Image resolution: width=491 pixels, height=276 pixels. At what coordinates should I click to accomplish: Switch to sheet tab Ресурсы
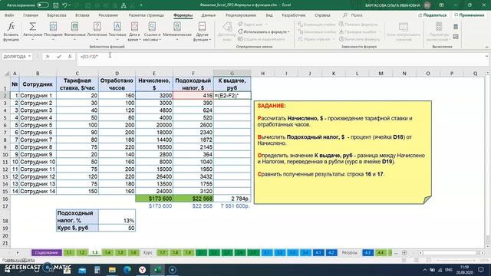(x=349, y=252)
